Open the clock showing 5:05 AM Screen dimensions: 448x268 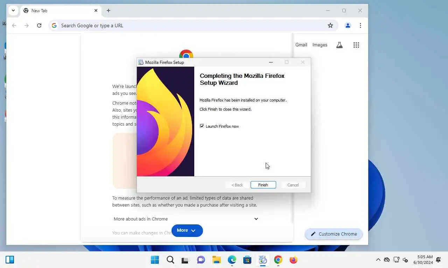pyautogui.click(x=423, y=260)
